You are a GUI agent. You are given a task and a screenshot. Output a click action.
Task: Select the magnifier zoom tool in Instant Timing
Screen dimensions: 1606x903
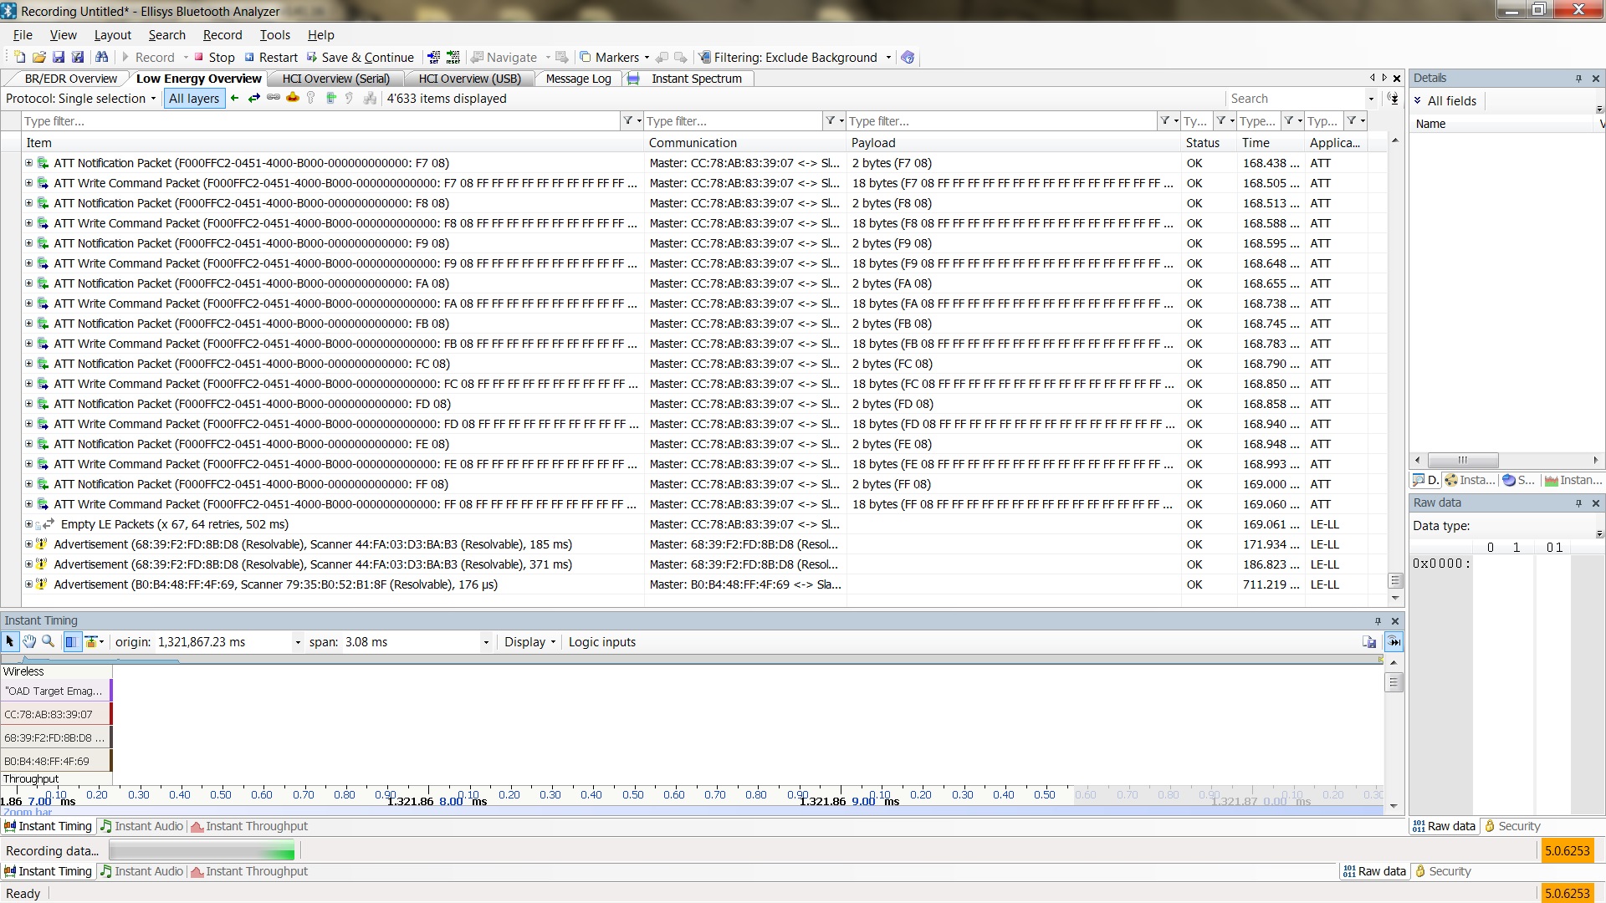click(49, 642)
